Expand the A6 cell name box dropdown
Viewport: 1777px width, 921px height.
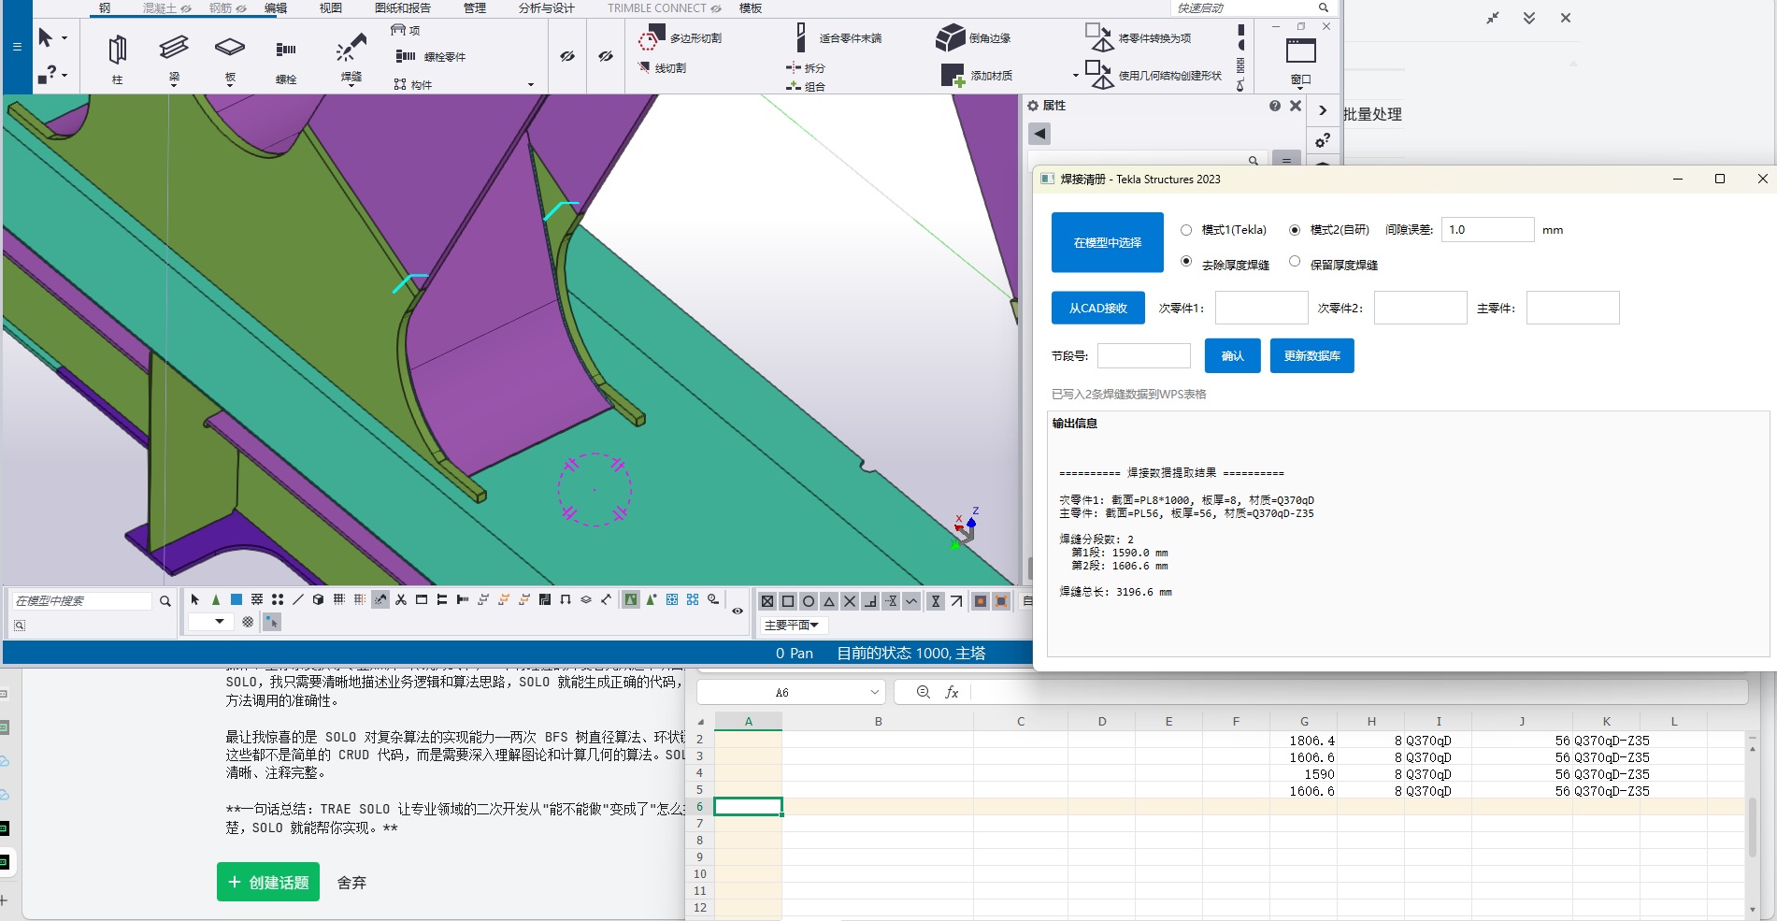(x=875, y=693)
